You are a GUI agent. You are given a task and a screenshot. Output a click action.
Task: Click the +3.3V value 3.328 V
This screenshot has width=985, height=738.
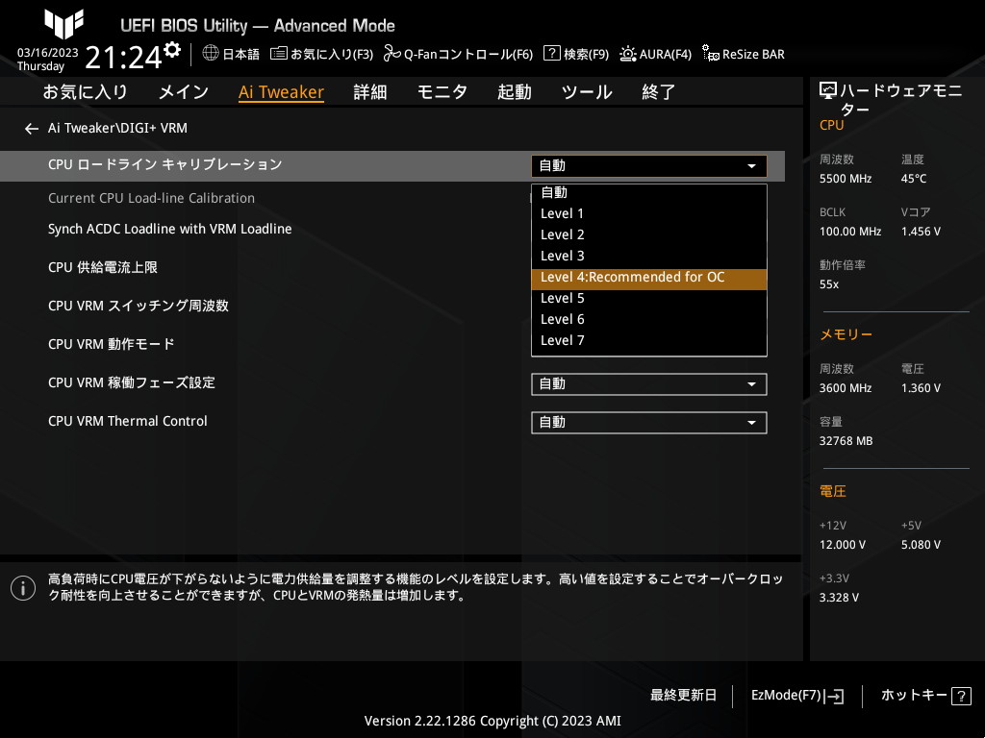click(839, 598)
